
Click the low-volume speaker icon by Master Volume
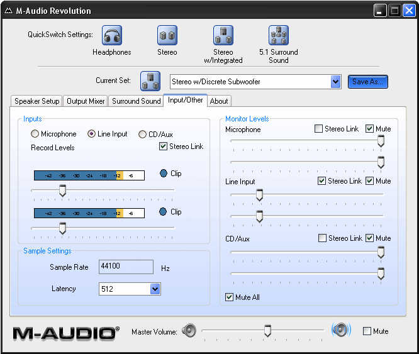point(189,331)
